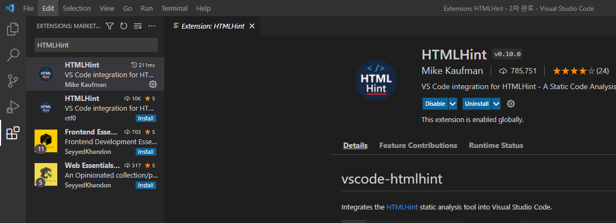Install the Frontend Essentials extension
Viewport: 616px width, 223px height.
tap(146, 152)
